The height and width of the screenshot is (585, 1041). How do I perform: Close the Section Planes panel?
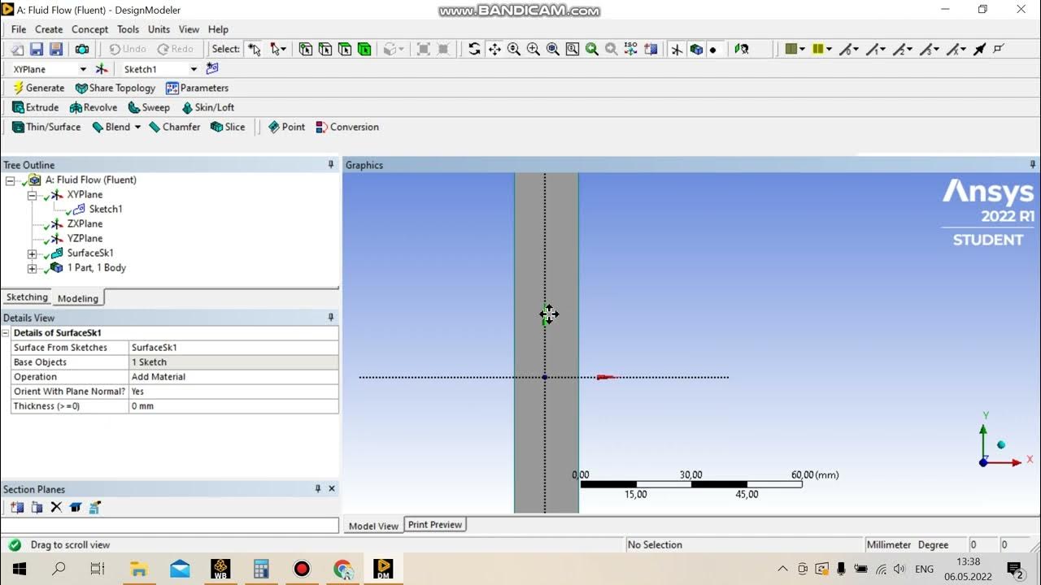[x=332, y=489]
